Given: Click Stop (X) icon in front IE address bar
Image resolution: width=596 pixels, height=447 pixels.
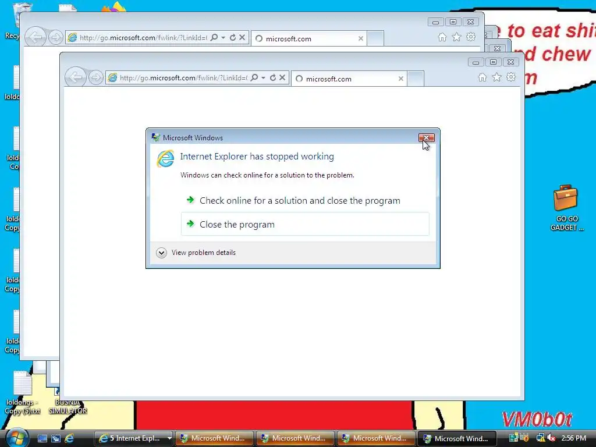Looking at the screenshot, I should 282,77.
